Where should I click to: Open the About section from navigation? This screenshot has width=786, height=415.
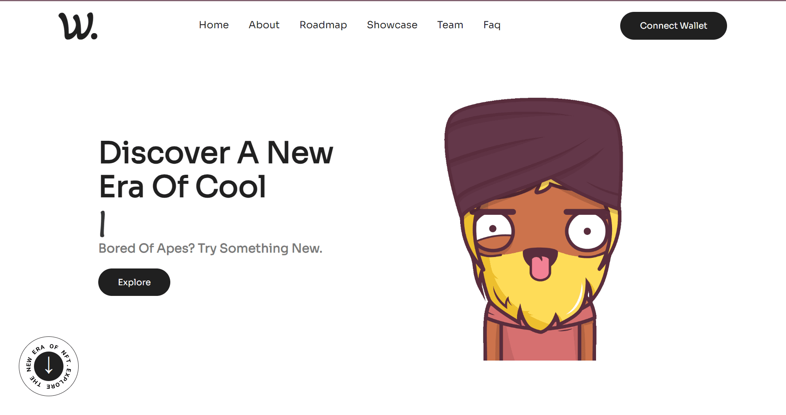pyautogui.click(x=264, y=25)
